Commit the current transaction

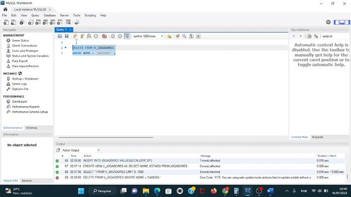pos(113,36)
